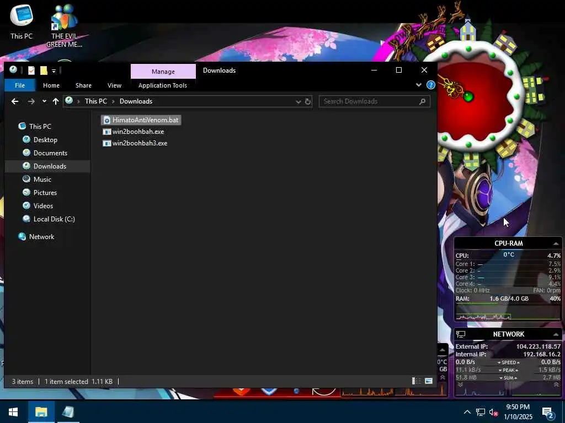This screenshot has width=565, height=423.
Task: Expand the ribbon with the chevron
Action: (x=418, y=85)
